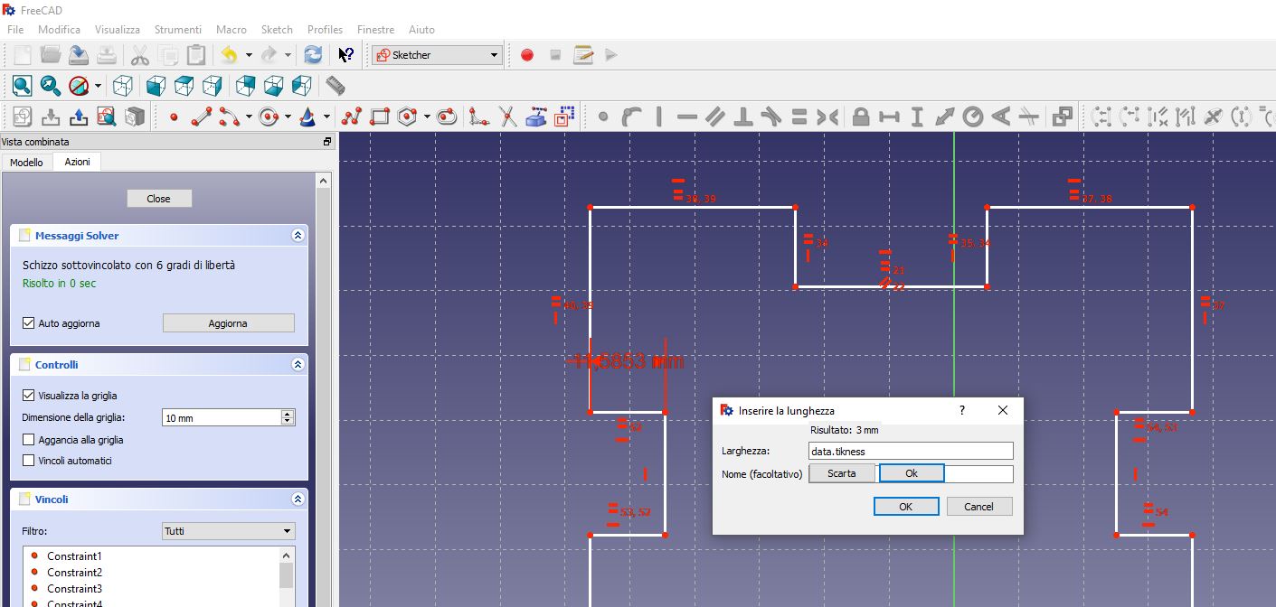Image resolution: width=1276 pixels, height=607 pixels.
Task: Click the Aggiorna button
Action: point(228,323)
